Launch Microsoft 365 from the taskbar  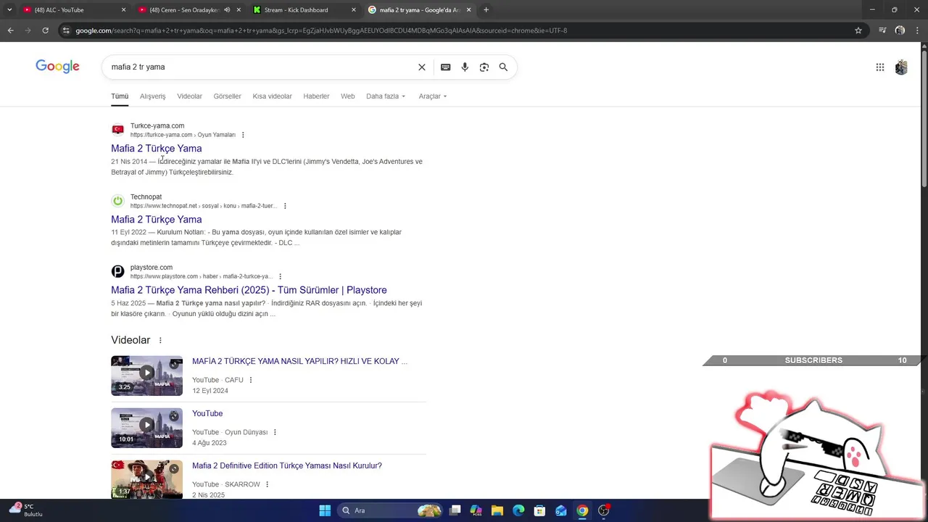(x=476, y=510)
